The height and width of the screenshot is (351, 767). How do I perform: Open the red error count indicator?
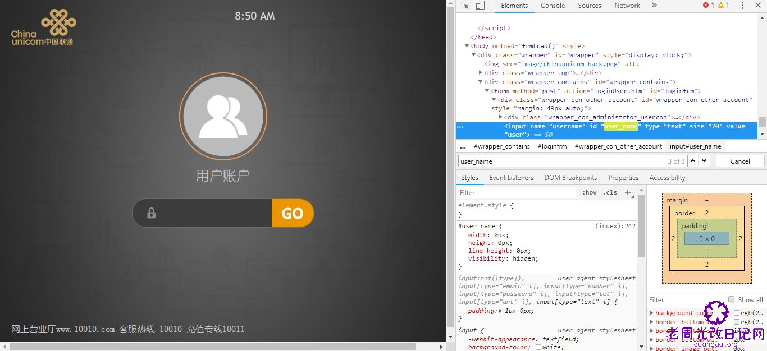[709, 6]
